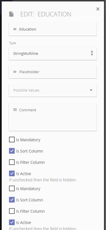Click the document icon beside Edit title
Viewport: 106px width, 230px height.
(11, 14)
